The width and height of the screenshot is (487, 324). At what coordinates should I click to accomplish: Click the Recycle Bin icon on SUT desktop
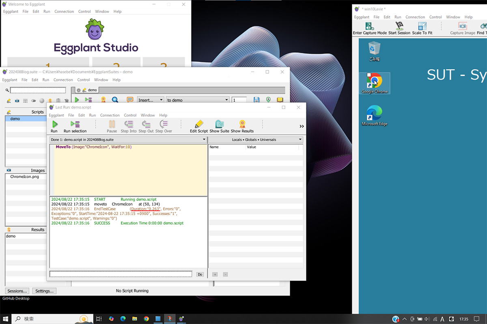tap(374, 51)
